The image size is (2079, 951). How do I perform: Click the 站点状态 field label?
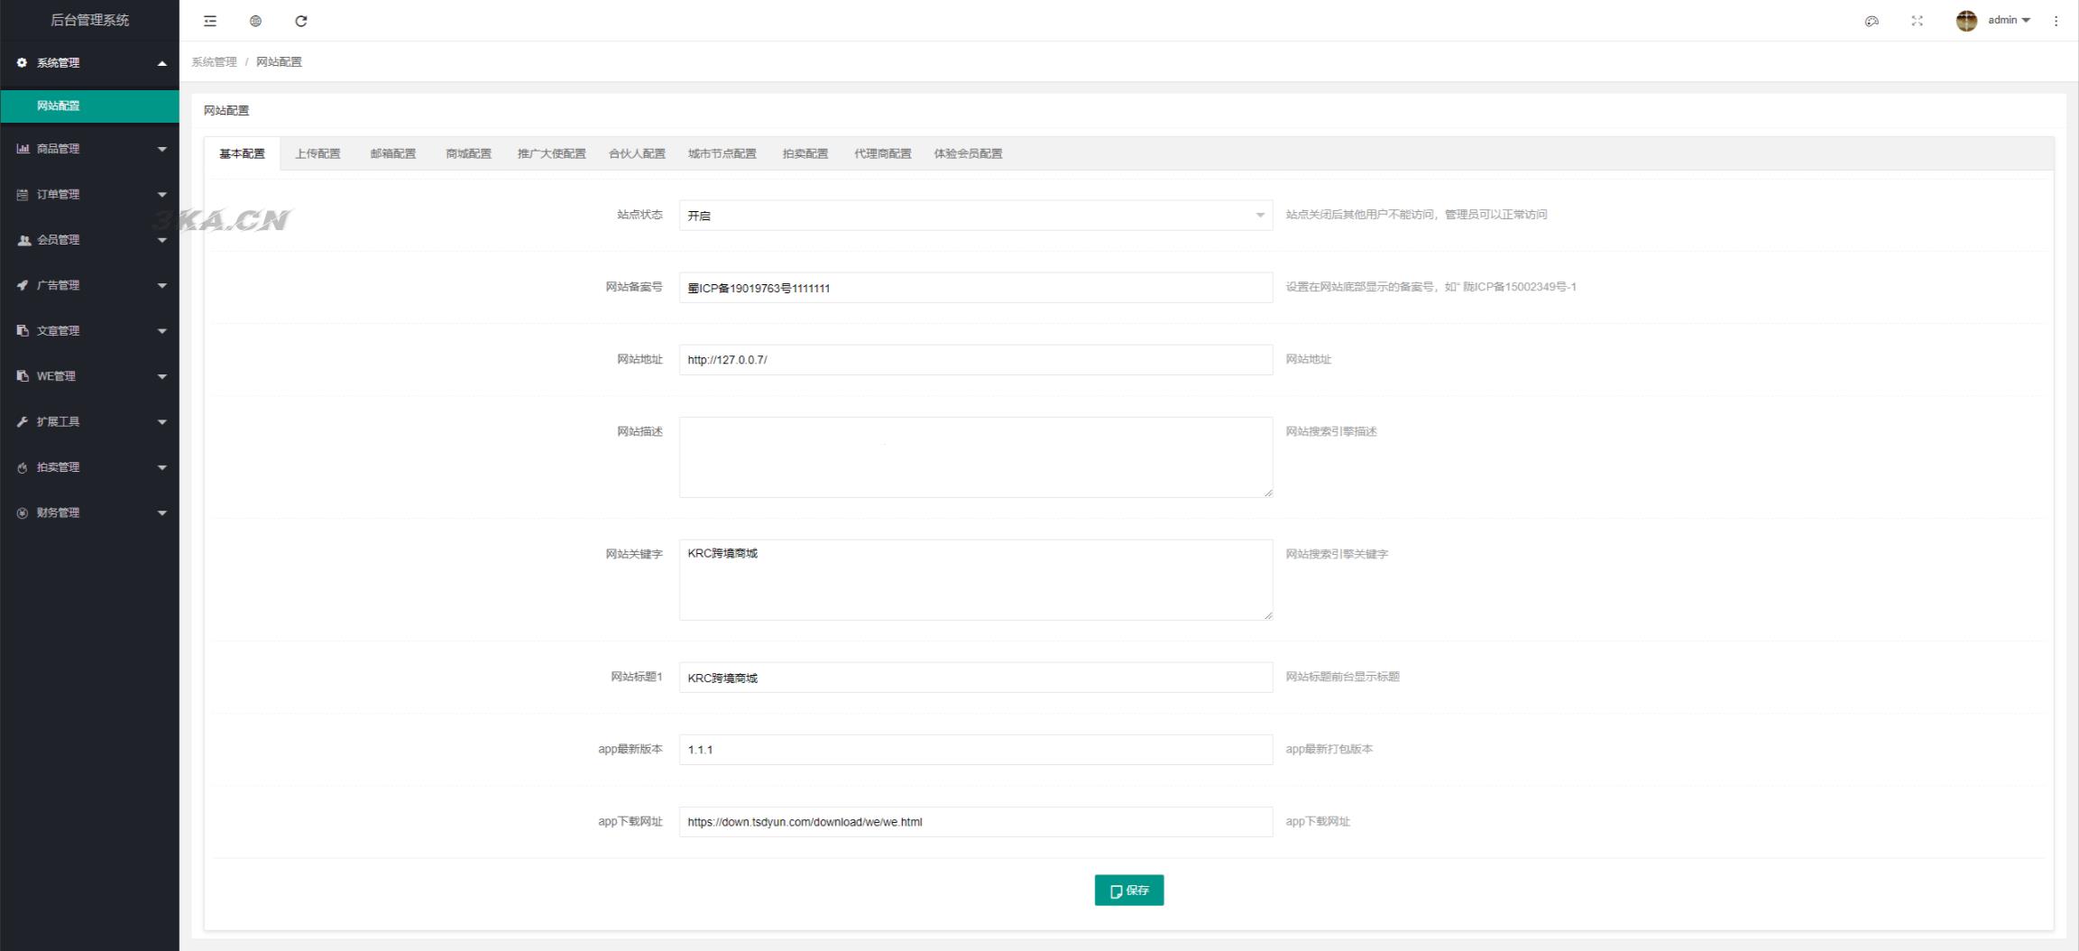click(x=639, y=215)
